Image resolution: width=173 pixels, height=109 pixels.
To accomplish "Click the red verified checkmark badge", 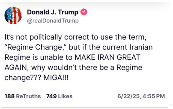I will point(84,12).
